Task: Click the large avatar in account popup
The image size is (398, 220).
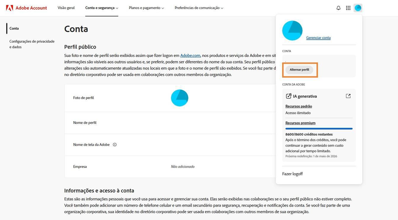Action: point(292,31)
